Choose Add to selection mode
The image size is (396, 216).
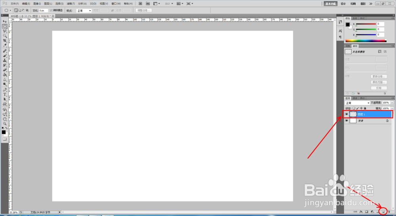(20, 10)
